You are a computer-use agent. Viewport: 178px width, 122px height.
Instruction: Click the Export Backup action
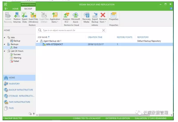[95, 18]
